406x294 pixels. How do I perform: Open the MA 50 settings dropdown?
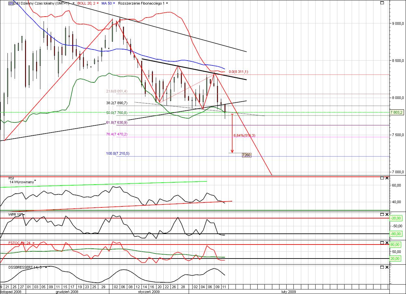click(115, 3)
